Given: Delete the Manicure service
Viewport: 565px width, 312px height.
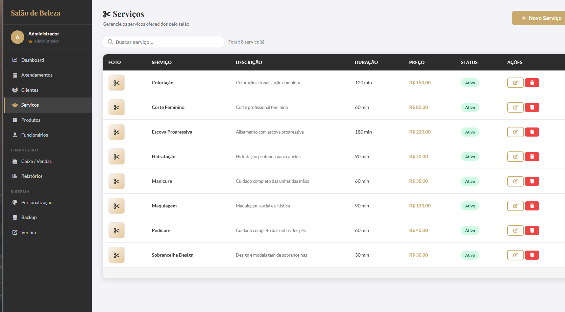Looking at the screenshot, I should (x=532, y=181).
